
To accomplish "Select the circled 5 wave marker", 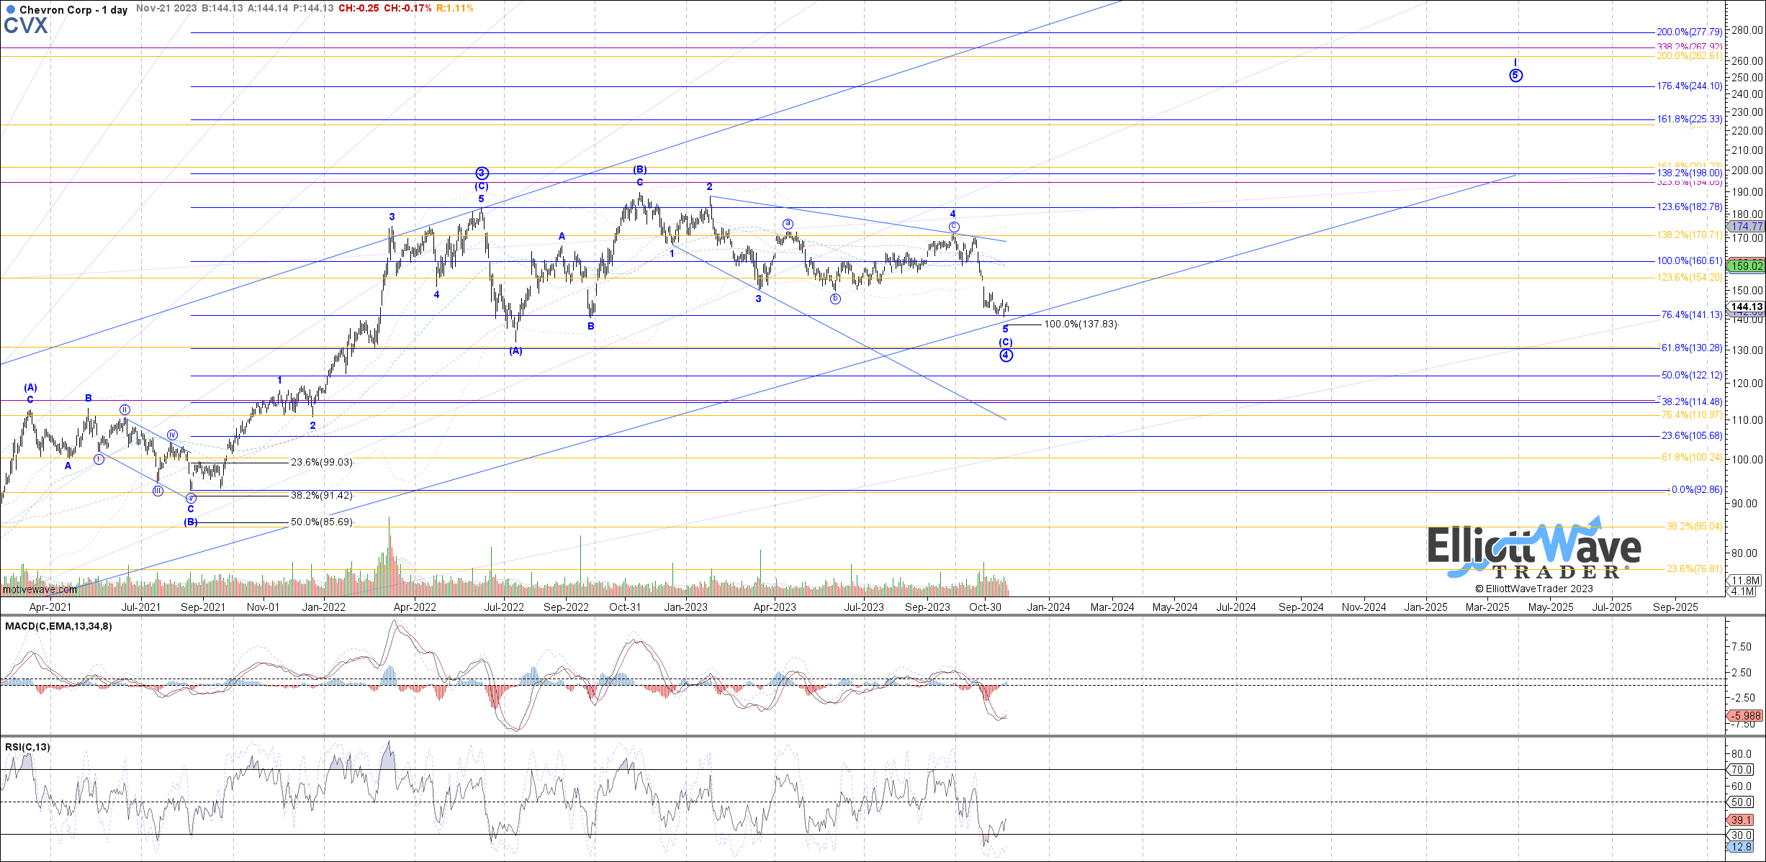I will [1515, 75].
